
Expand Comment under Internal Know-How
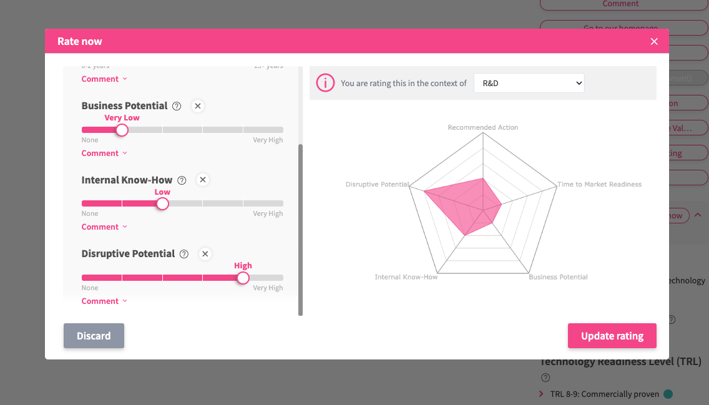click(x=104, y=227)
